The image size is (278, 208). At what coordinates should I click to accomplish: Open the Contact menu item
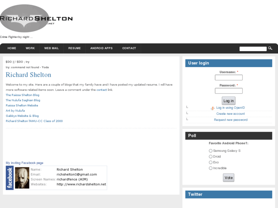(129, 48)
